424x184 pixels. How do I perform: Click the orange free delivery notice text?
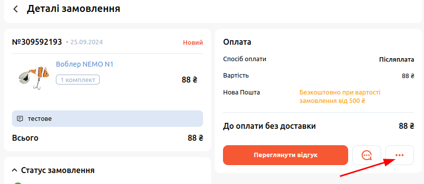(340, 96)
